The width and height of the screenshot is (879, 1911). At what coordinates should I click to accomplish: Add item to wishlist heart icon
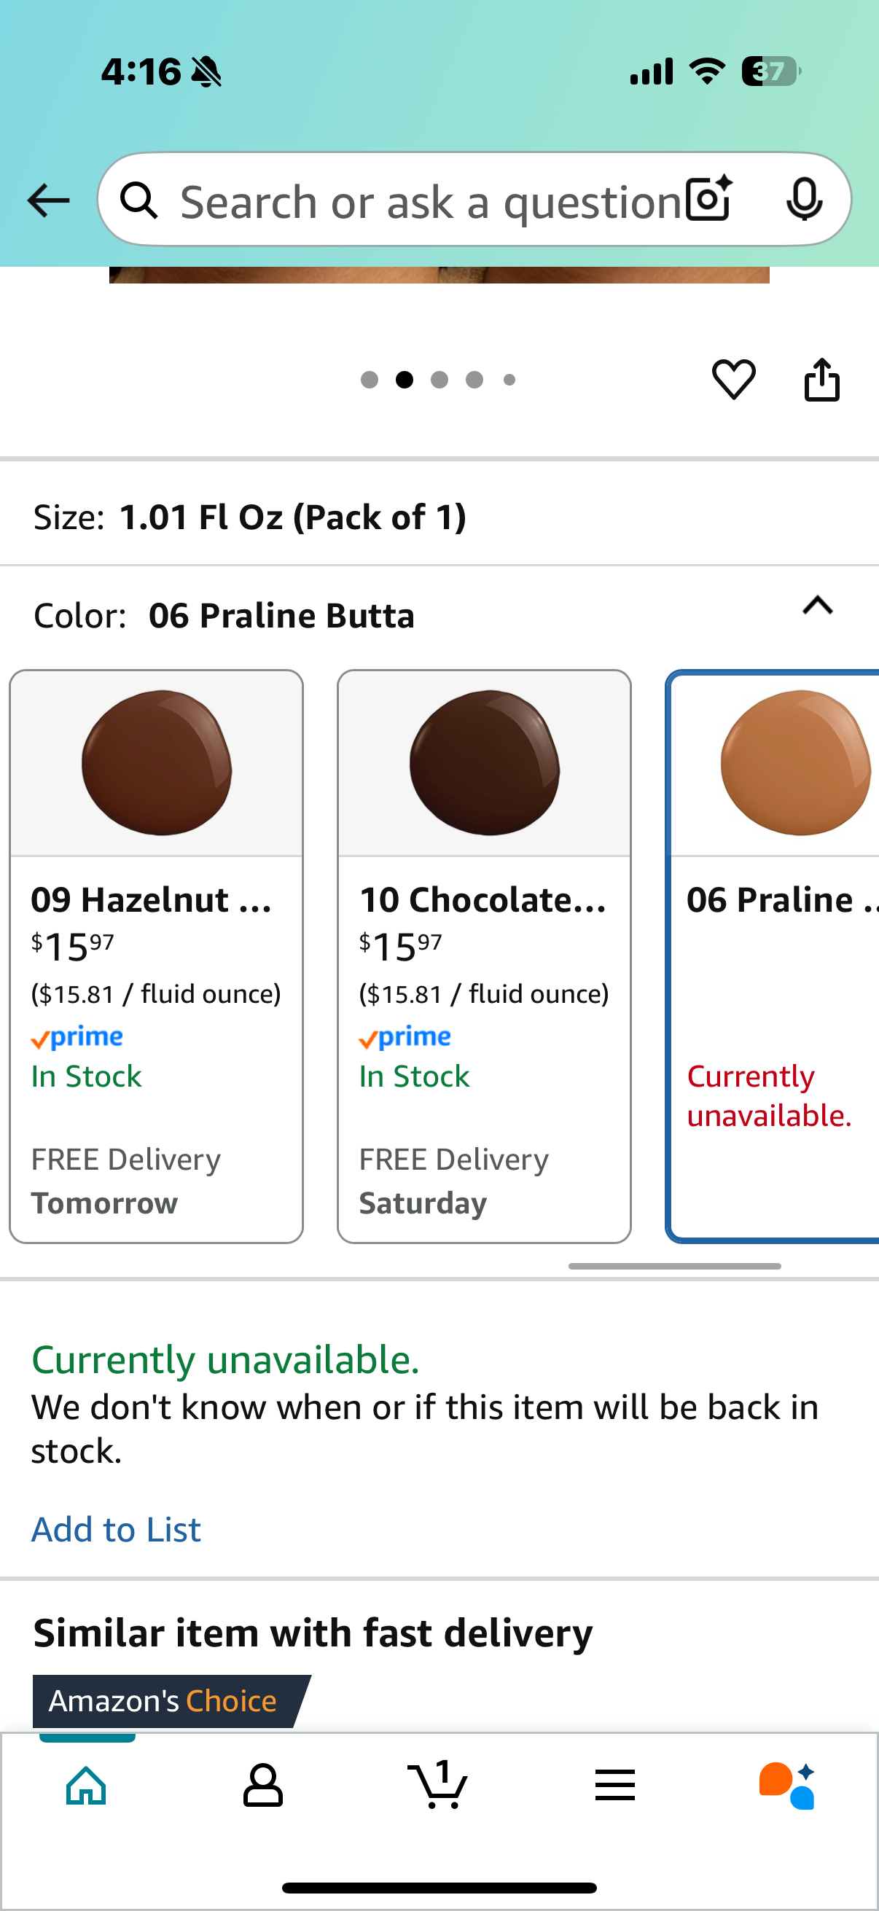[734, 379]
